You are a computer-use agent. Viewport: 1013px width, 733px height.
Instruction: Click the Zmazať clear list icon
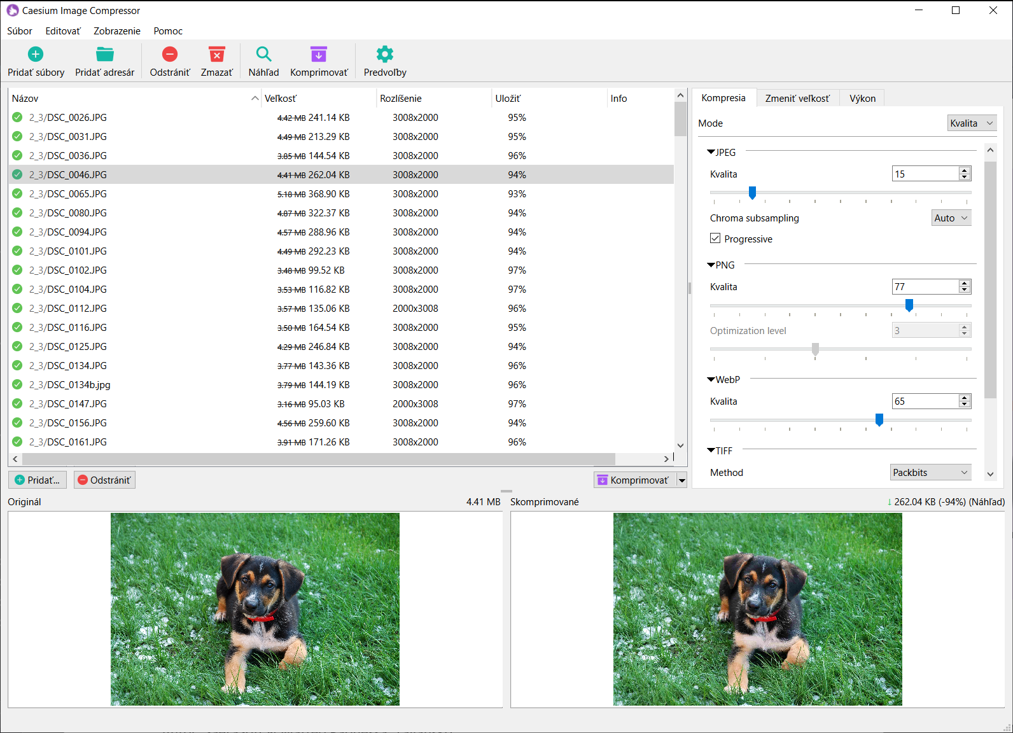pyautogui.click(x=216, y=55)
